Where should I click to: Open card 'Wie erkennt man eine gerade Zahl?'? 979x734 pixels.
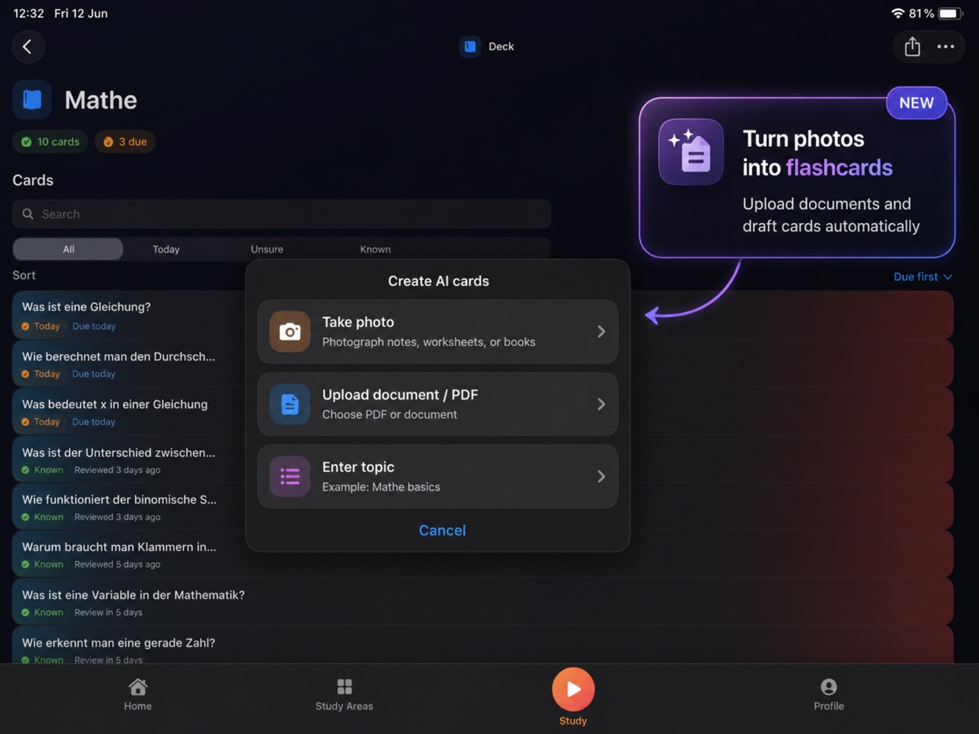(483, 646)
